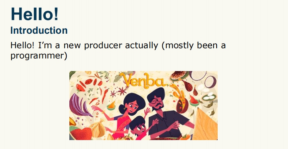The height and width of the screenshot is (149, 288).
Task: Click the word "actually" in the sentence
Action: click(x=141, y=45)
